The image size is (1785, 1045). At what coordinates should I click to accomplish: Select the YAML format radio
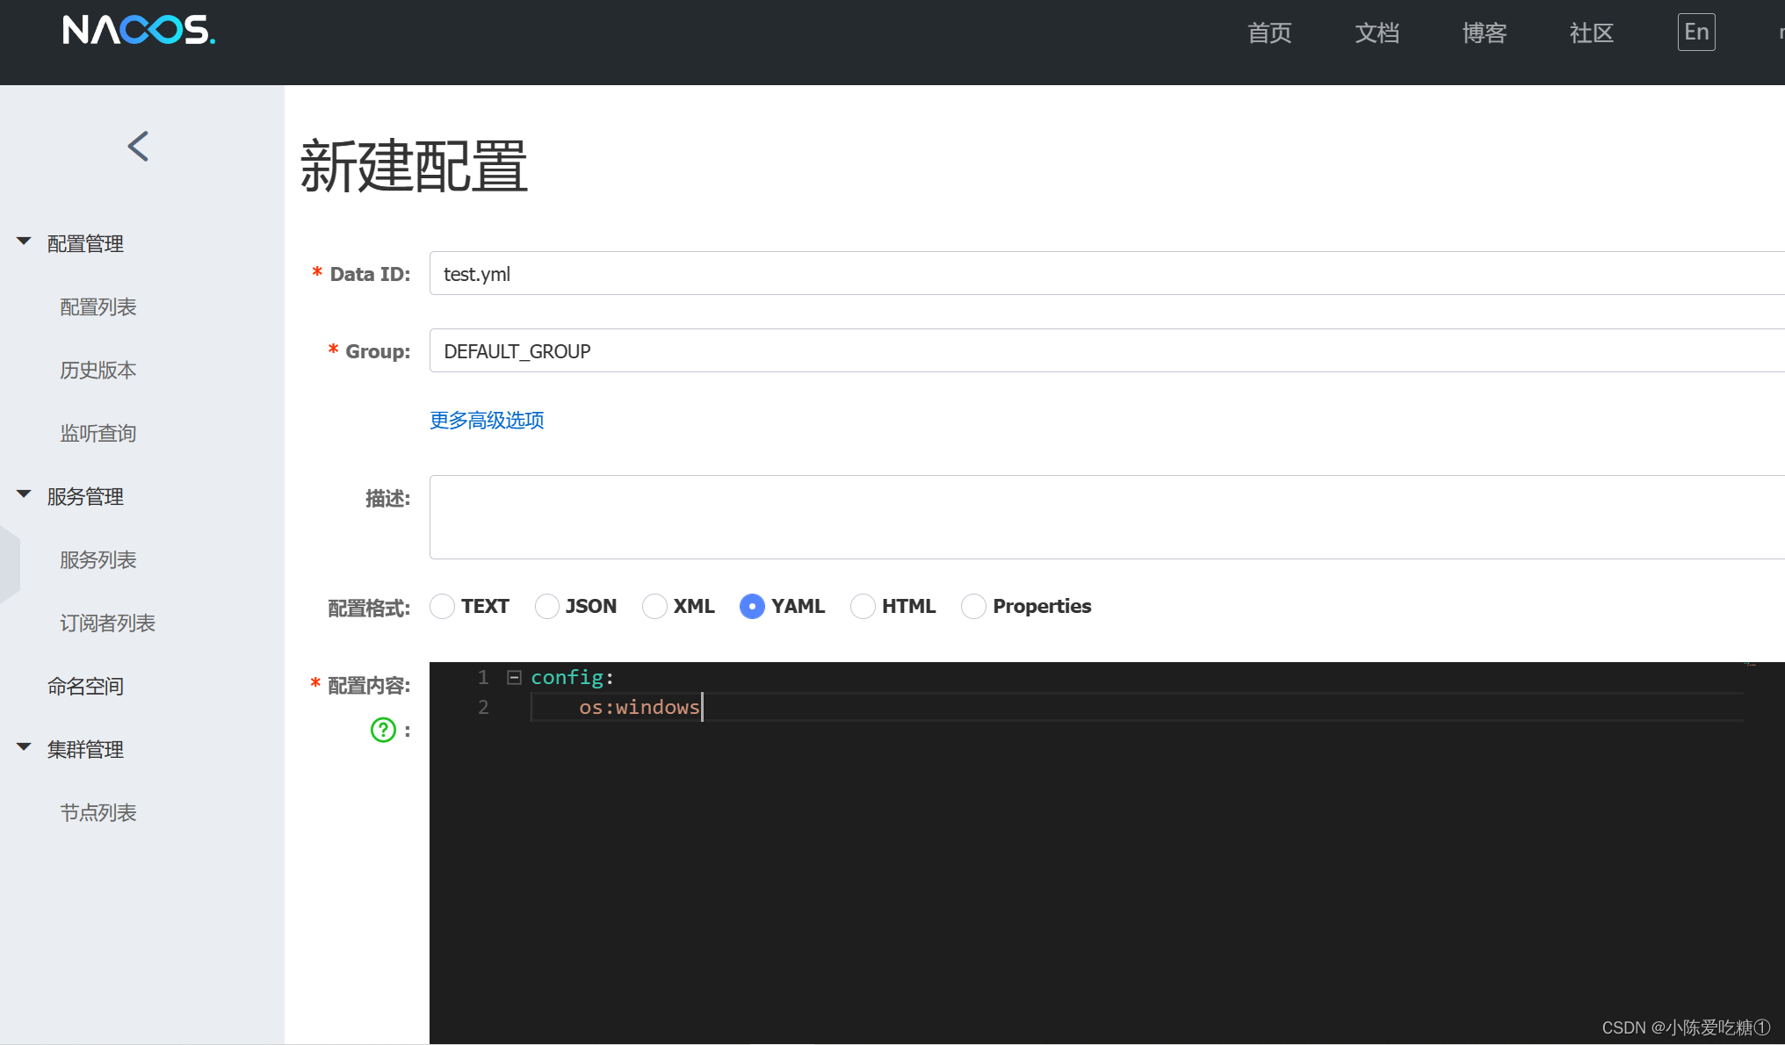click(752, 606)
